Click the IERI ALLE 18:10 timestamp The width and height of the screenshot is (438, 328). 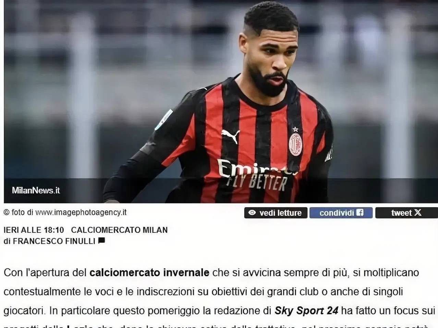point(34,230)
